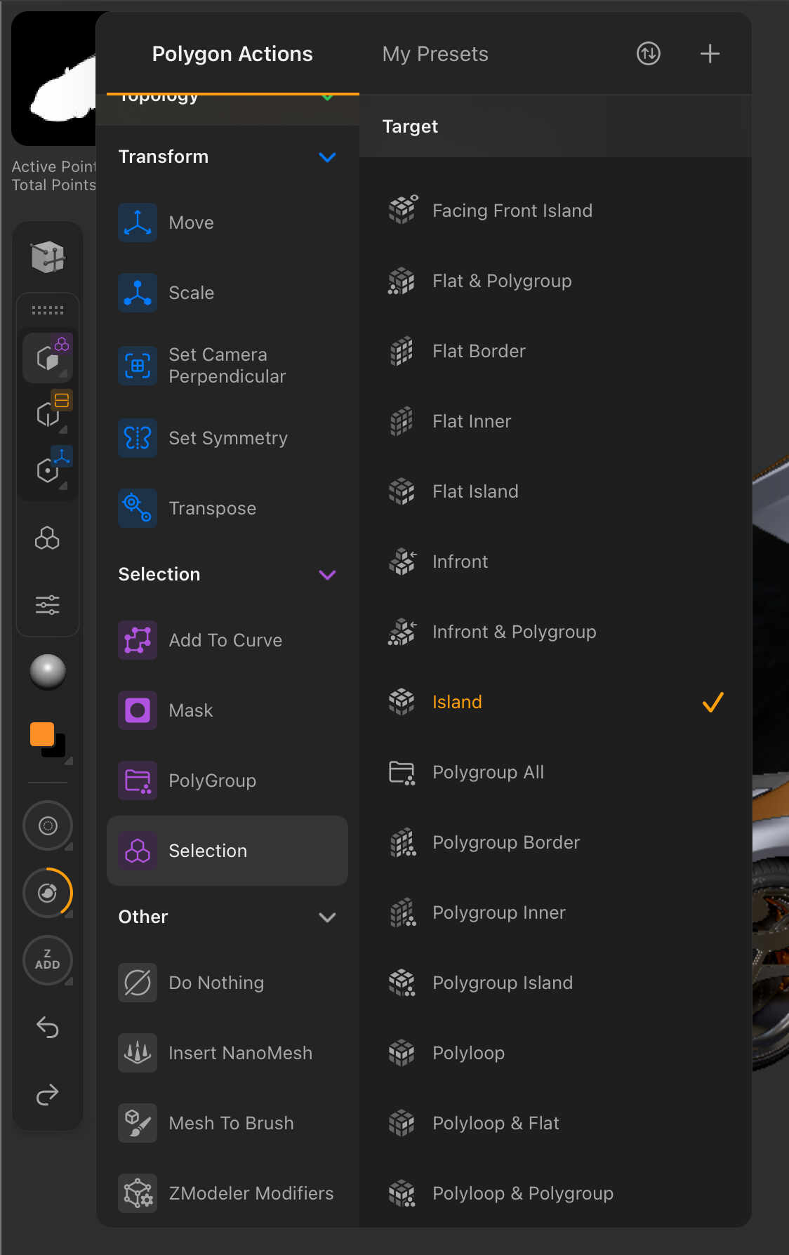Choose the PolyGroup action
This screenshot has height=1255, width=789.
click(227, 781)
